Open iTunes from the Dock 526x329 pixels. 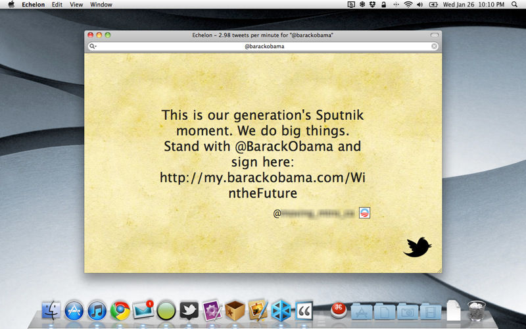click(x=97, y=311)
